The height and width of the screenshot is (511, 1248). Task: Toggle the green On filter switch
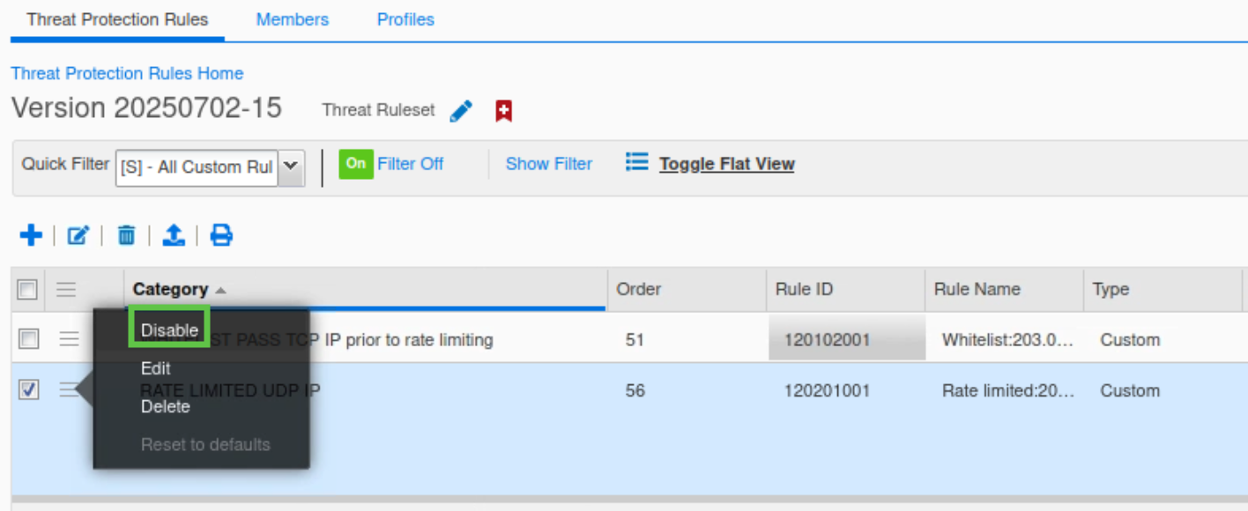tap(356, 164)
